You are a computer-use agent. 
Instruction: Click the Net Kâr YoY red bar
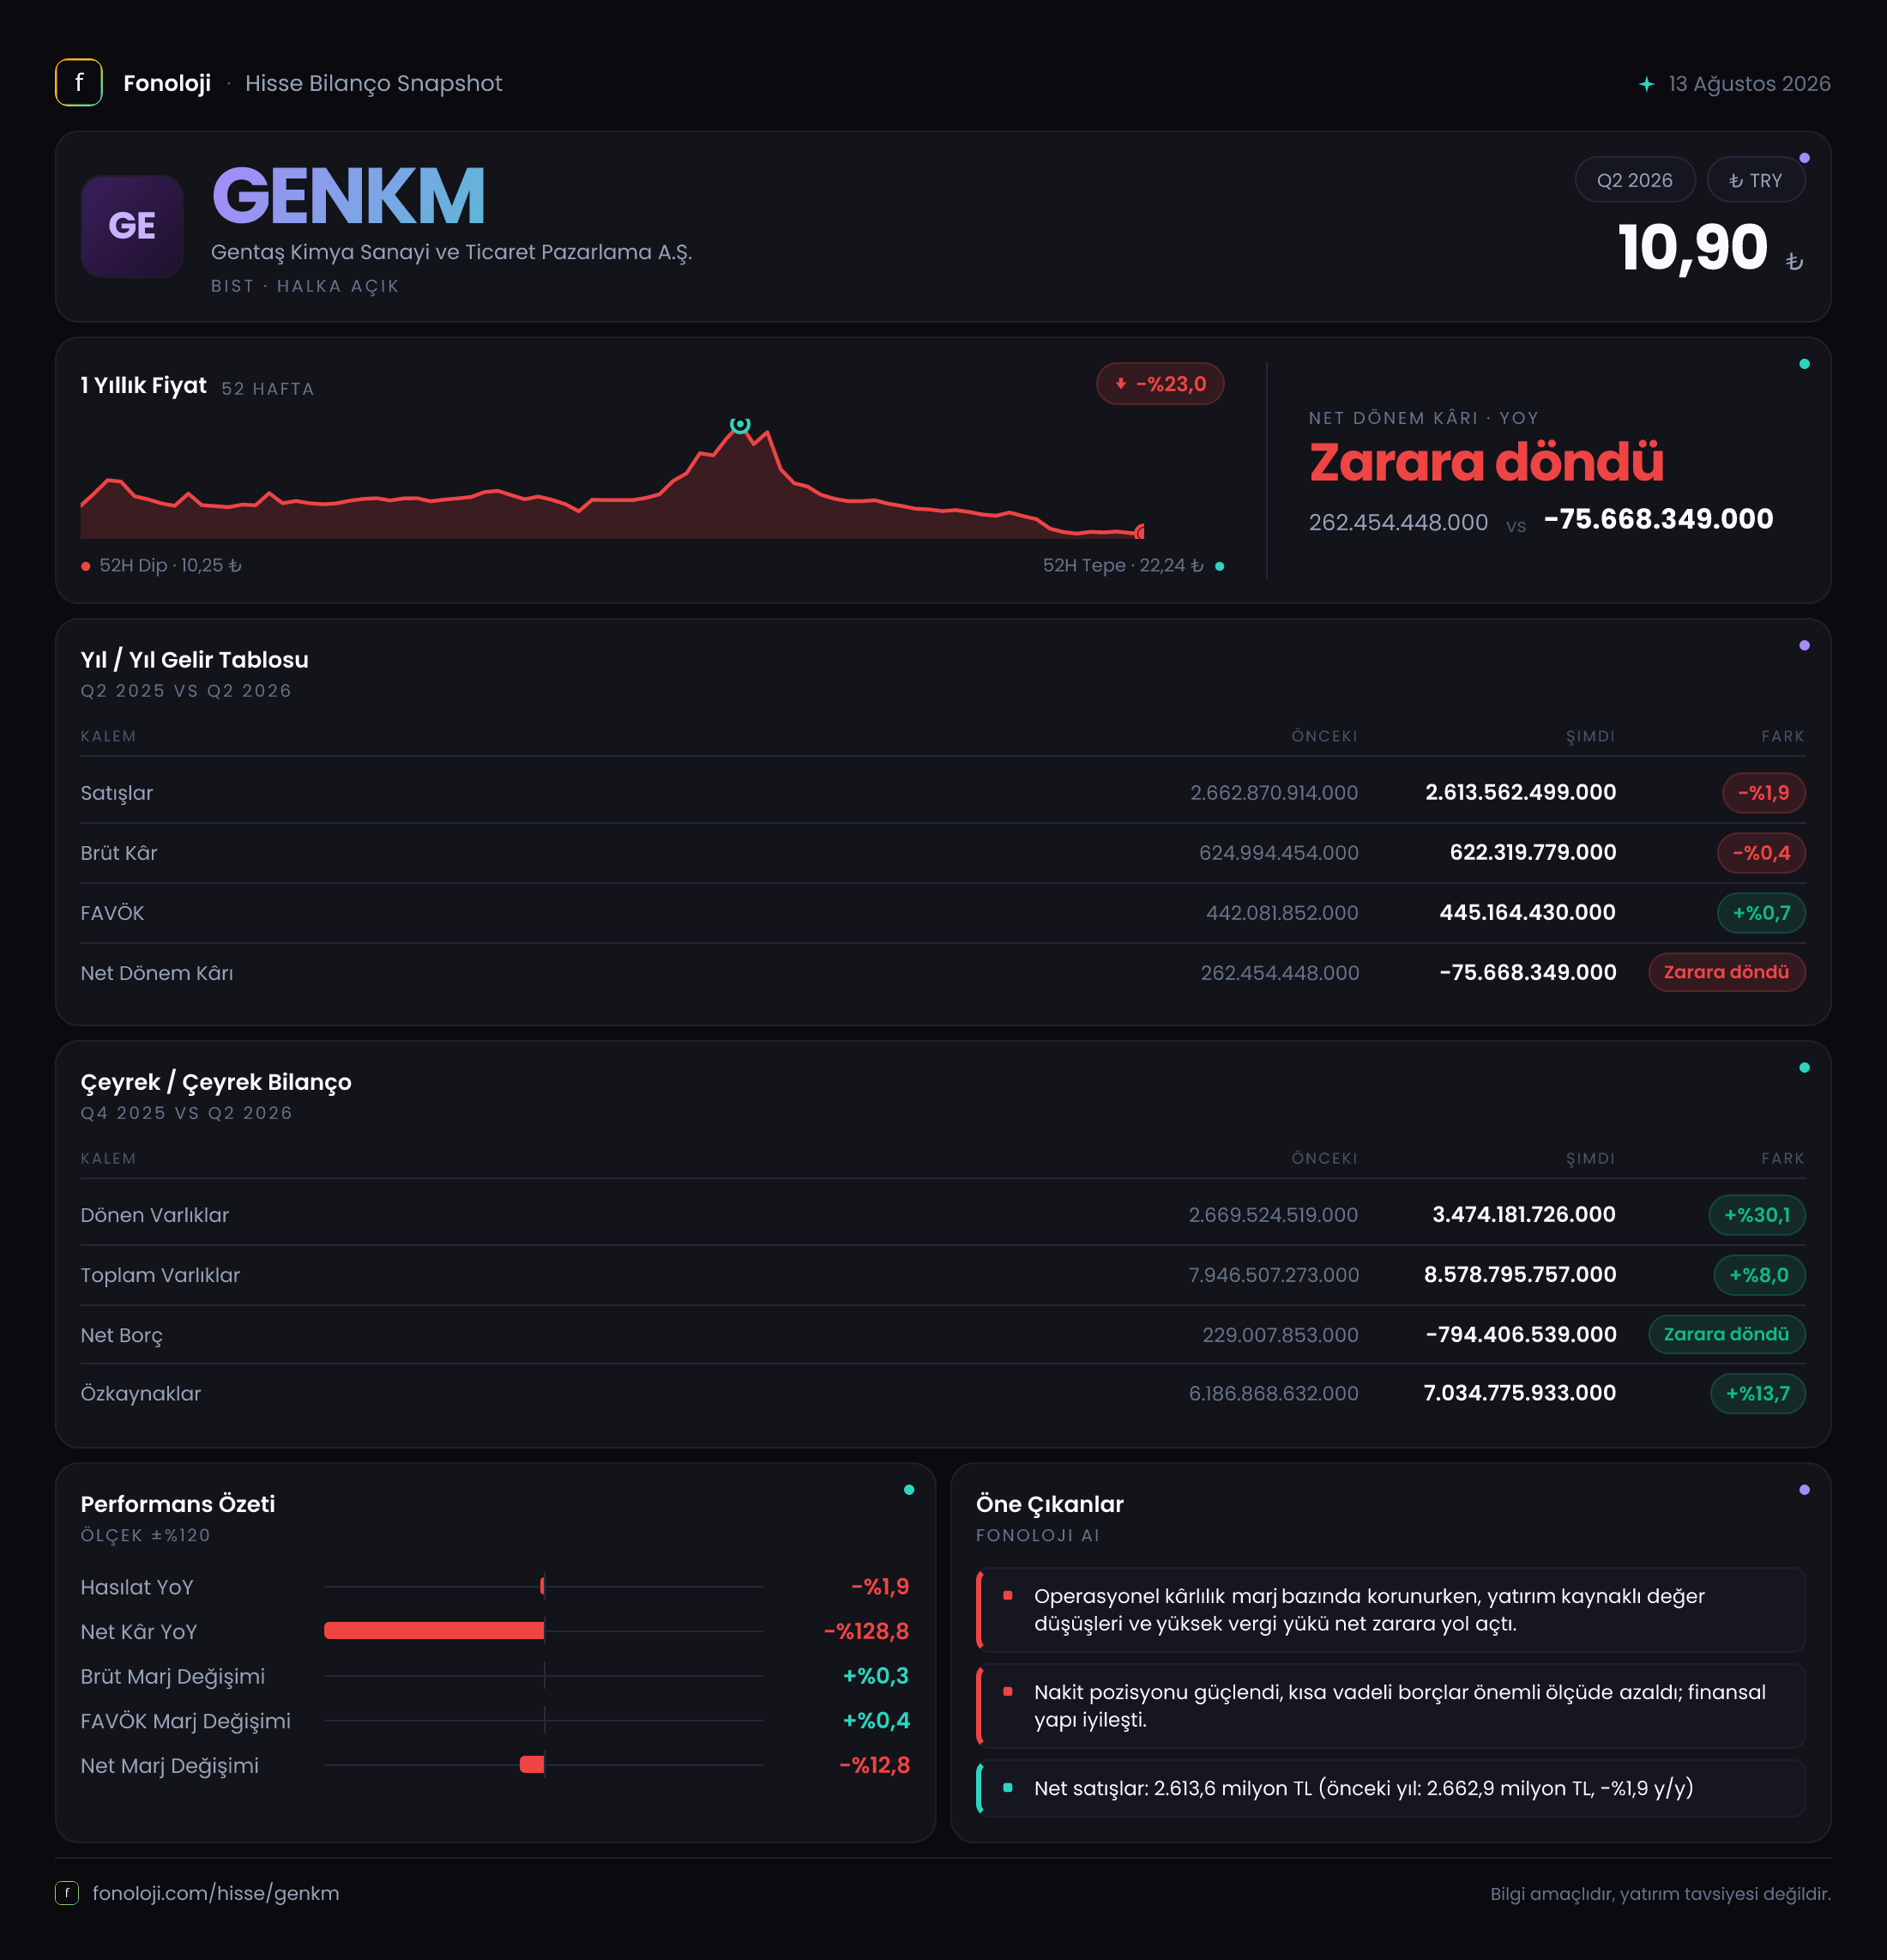coord(434,1631)
